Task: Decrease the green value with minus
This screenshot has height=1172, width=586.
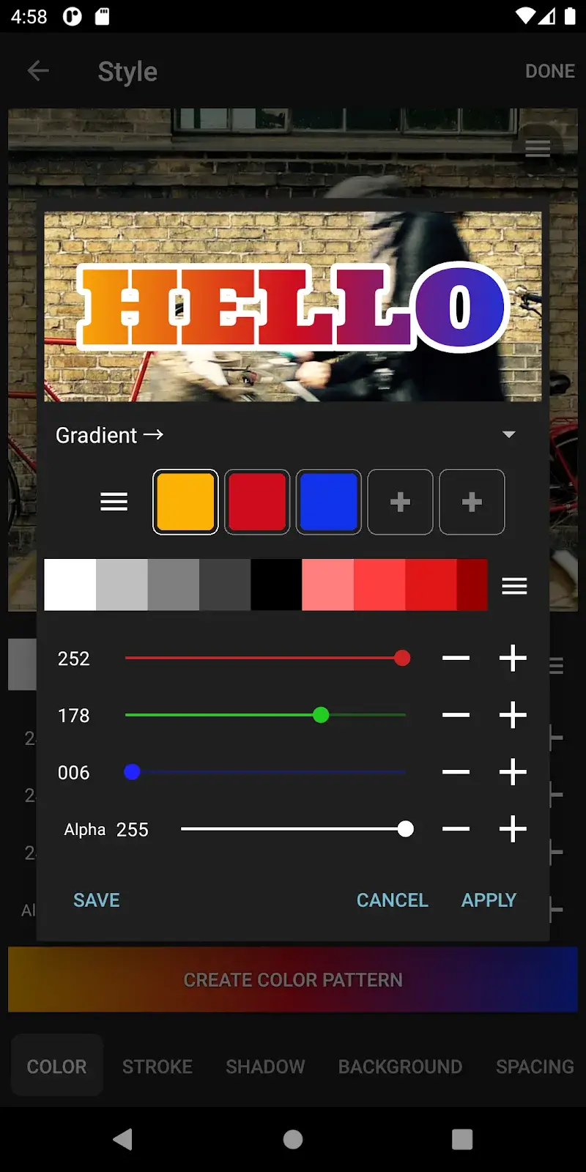Action: pyautogui.click(x=456, y=715)
